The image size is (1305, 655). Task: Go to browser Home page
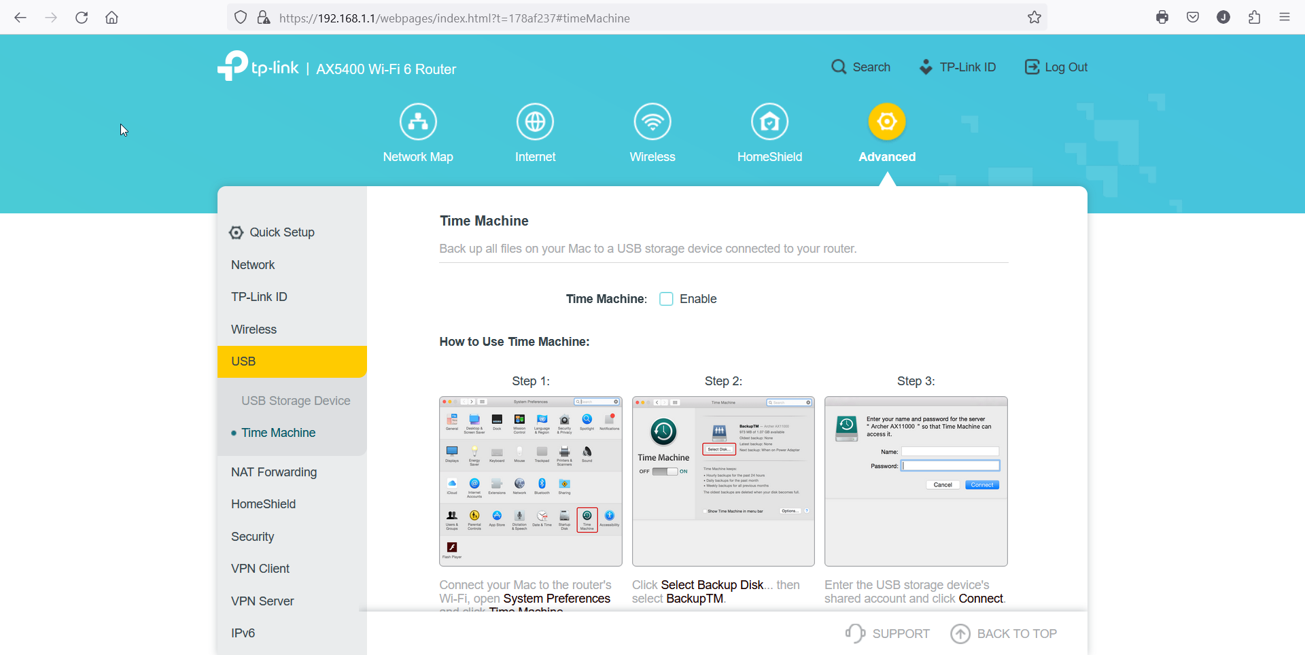(112, 18)
